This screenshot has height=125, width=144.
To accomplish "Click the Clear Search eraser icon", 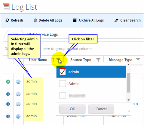I will point(116,20).
